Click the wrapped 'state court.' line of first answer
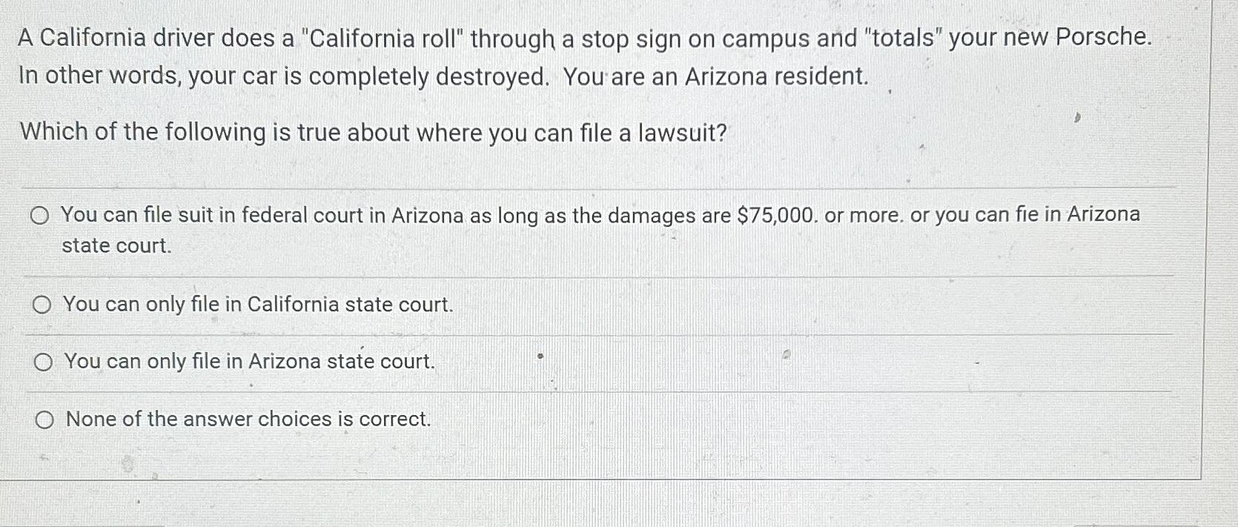This screenshot has width=1238, height=527. (116, 246)
